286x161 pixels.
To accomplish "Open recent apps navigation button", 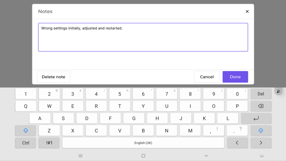I will click(80, 156).
